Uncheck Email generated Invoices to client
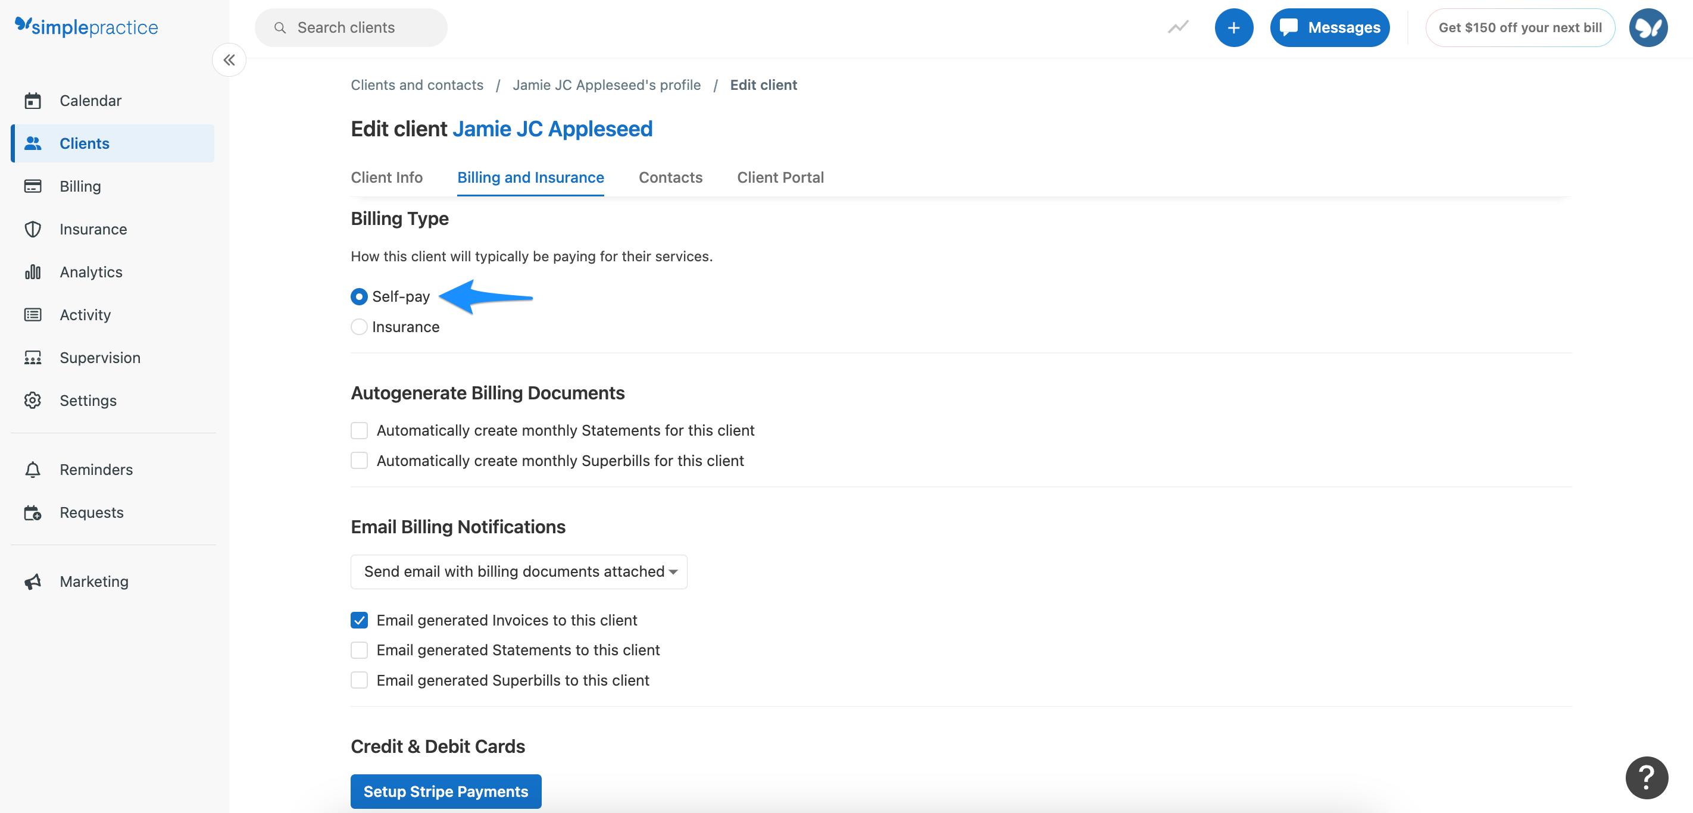The height and width of the screenshot is (813, 1693). (359, 620)
